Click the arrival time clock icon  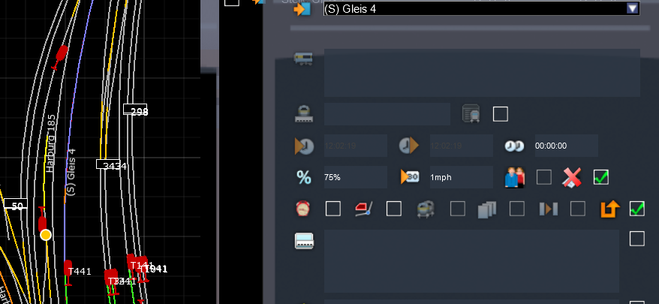pos(304,146)
